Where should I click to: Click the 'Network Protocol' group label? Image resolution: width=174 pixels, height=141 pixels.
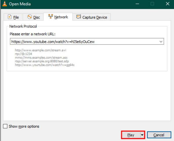pyautogui.click(x=23, y=26)
